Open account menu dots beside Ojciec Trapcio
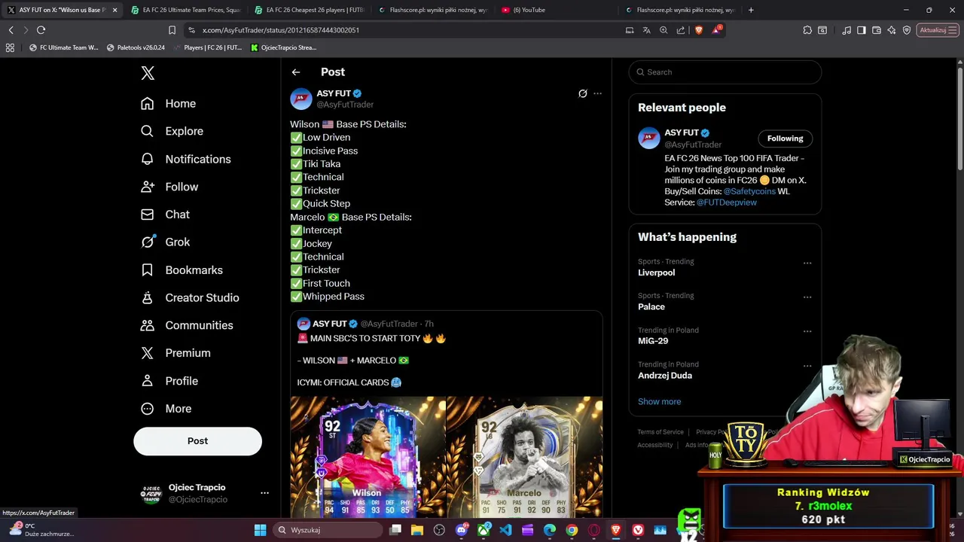Viewport: 964px width, 542px height. (x=264, y=493)
